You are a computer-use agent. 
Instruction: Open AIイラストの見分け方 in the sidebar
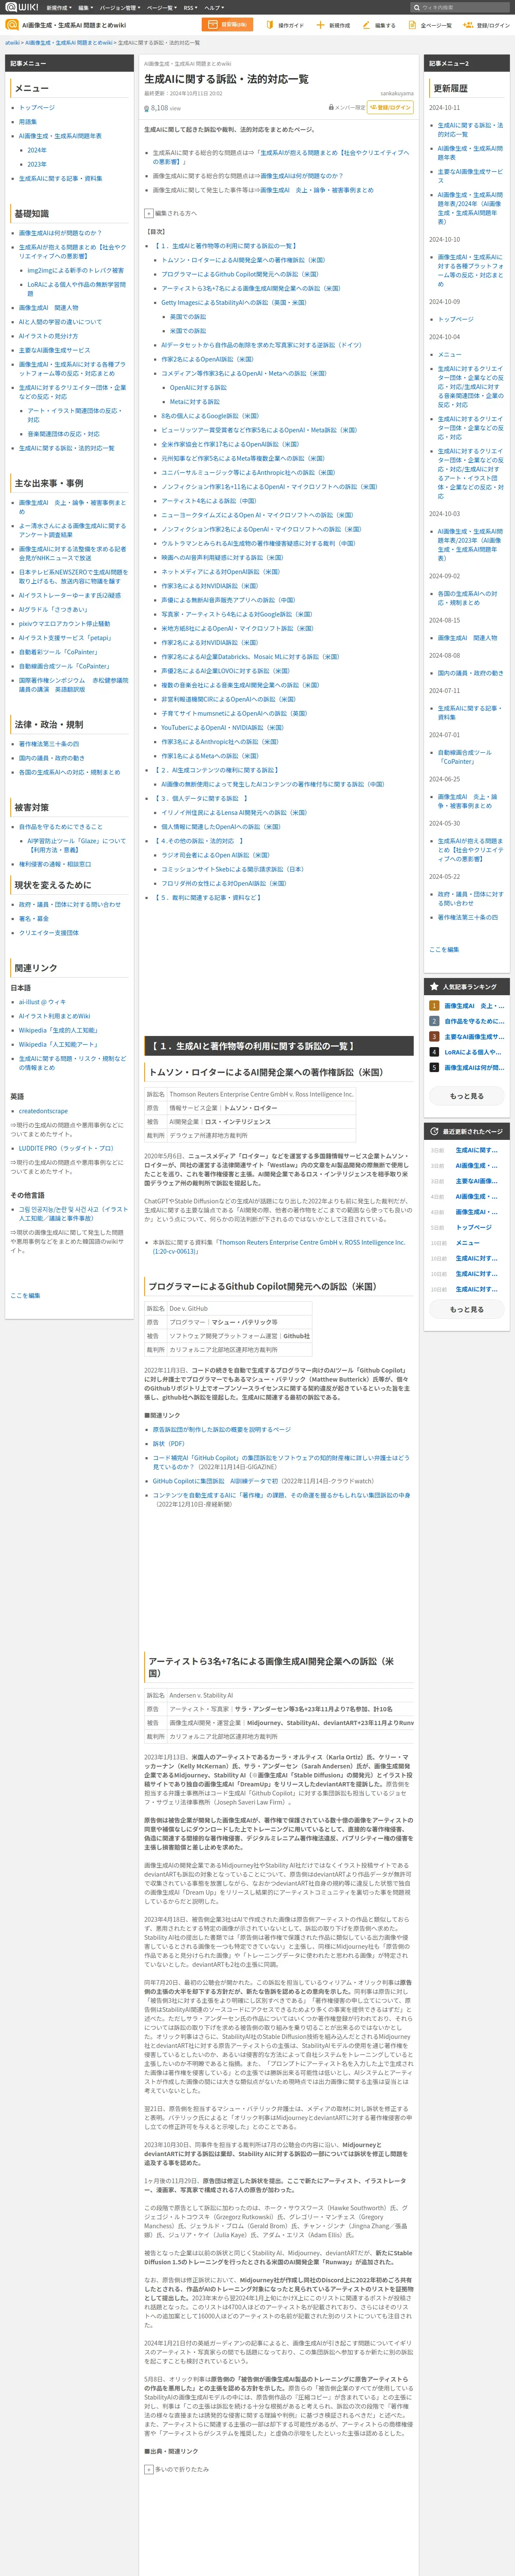click(x=48, y=336)
